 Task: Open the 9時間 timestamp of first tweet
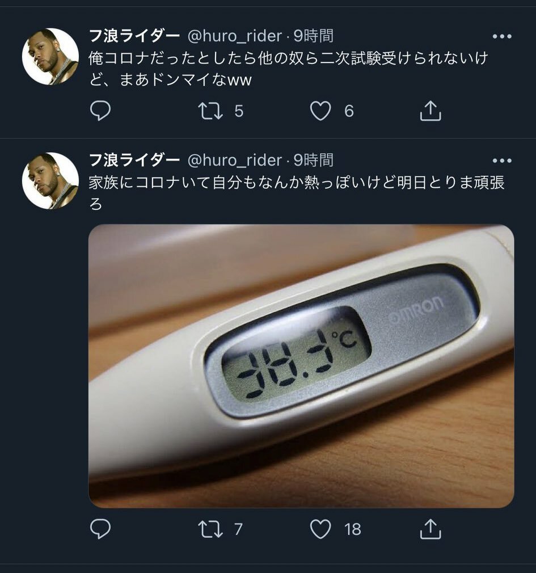314,36
